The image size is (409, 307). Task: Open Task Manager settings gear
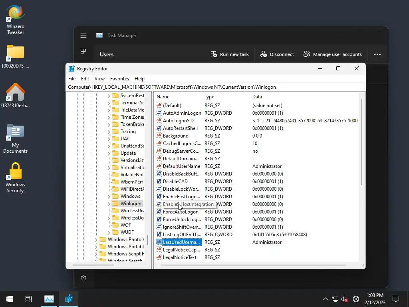[83, 278]
